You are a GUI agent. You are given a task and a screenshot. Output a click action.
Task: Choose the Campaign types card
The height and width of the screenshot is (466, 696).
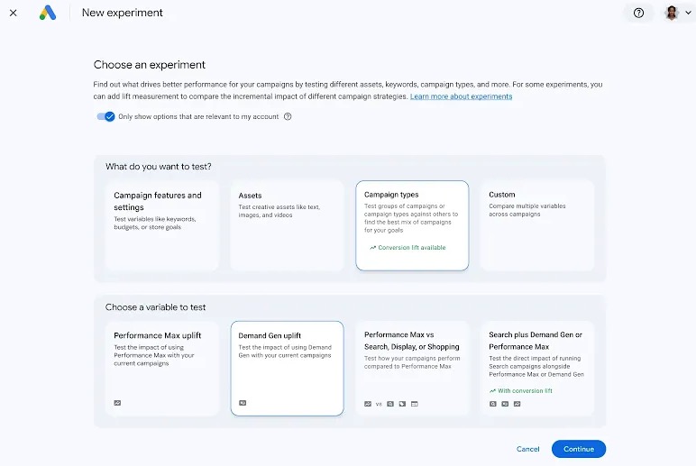click(412, 225)
